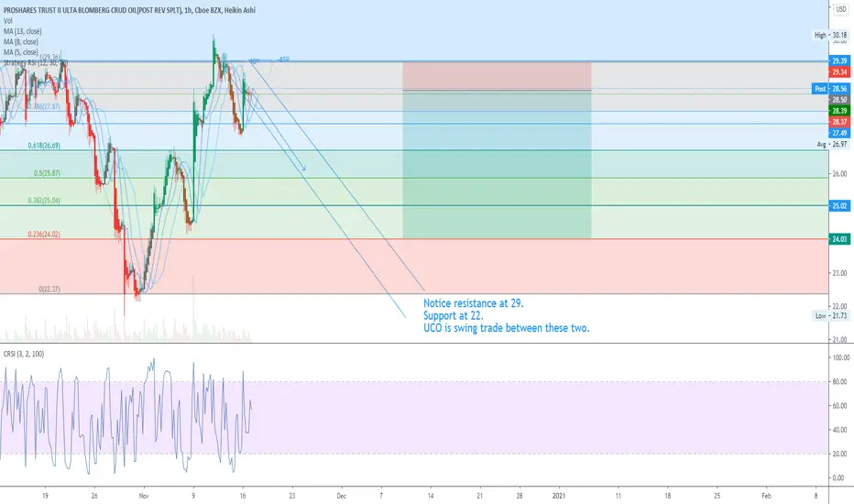Click the 80.00 tick on the CRSI axis
Viewport: 854px width, 504px height.
(x=839, y=381)
